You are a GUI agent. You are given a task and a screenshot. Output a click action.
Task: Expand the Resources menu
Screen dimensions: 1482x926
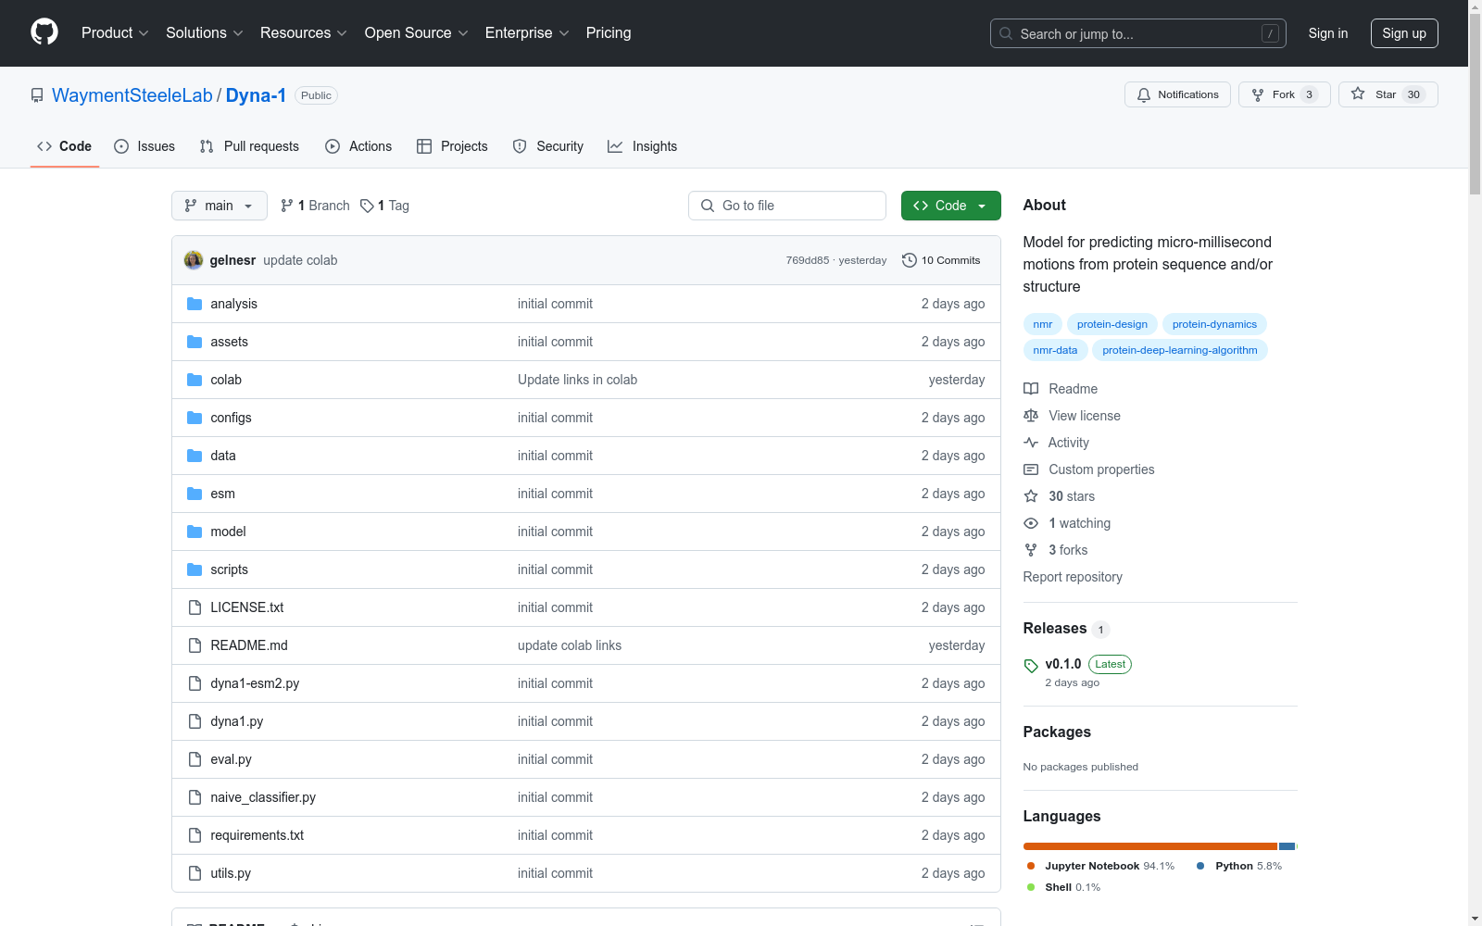point(304,32)
